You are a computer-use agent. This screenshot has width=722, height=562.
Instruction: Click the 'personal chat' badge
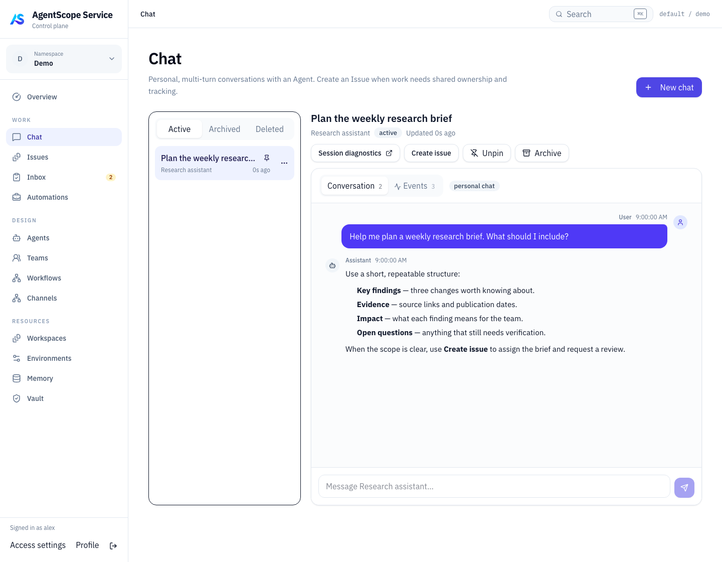[x=474, y=186]
